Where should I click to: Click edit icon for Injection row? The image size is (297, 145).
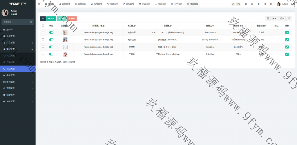(x=287, y=54)
